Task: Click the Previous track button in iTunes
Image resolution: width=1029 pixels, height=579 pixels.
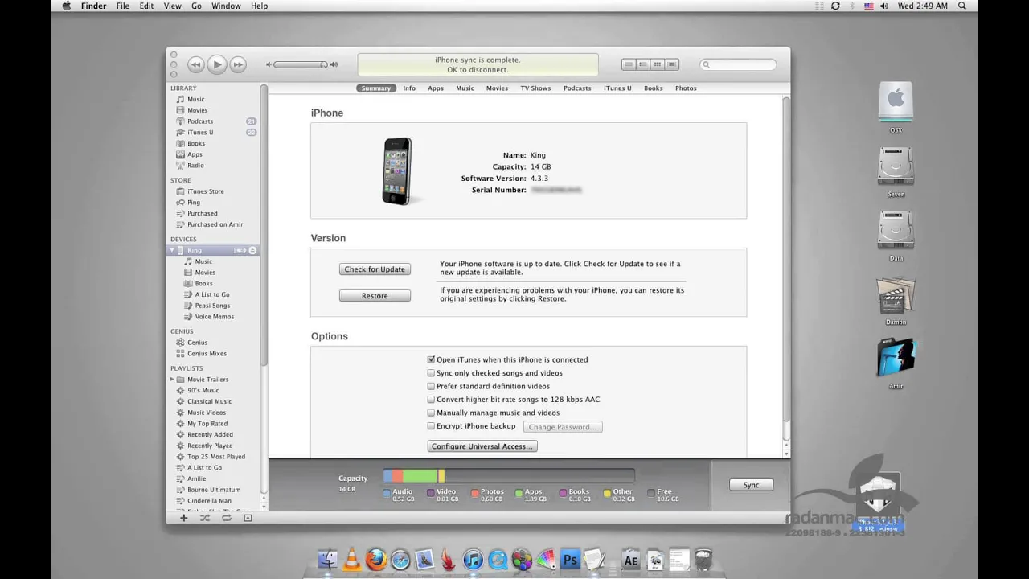Action: (x=195, y=64)
